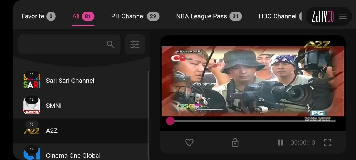Select the SMNI channel row

81,106
